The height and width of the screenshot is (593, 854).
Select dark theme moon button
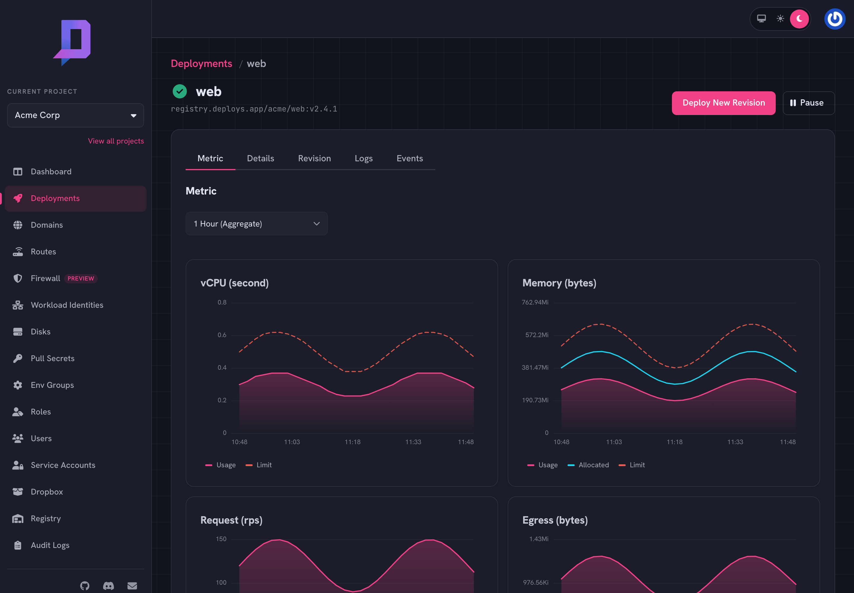coord(799,19)
